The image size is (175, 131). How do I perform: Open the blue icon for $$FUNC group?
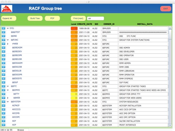tap(4, 40)
